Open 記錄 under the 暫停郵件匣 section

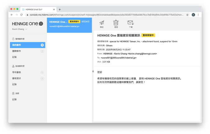point(15,57)
